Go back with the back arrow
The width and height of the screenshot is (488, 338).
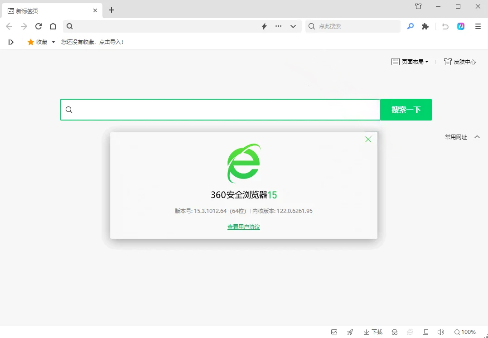(x=9, y=26)
